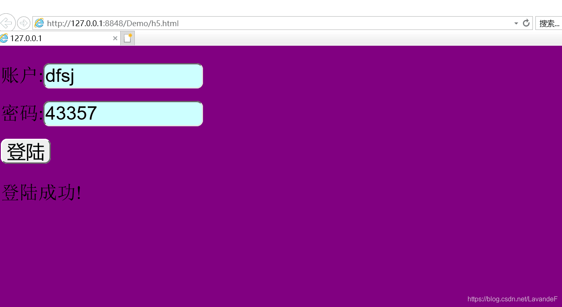Close the 127.0.0.1 tab
Screen dimensions: 562x307
click(115, 38)
